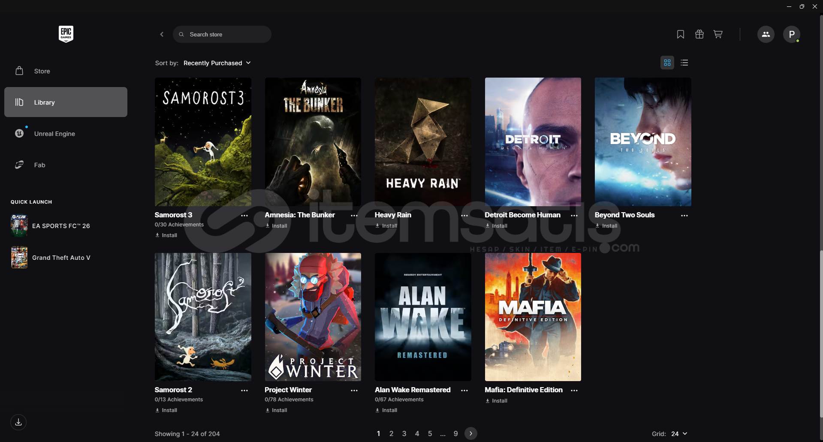Install Alan Wake Remastered
Screen dimensions: 823x442
[386, 410]
